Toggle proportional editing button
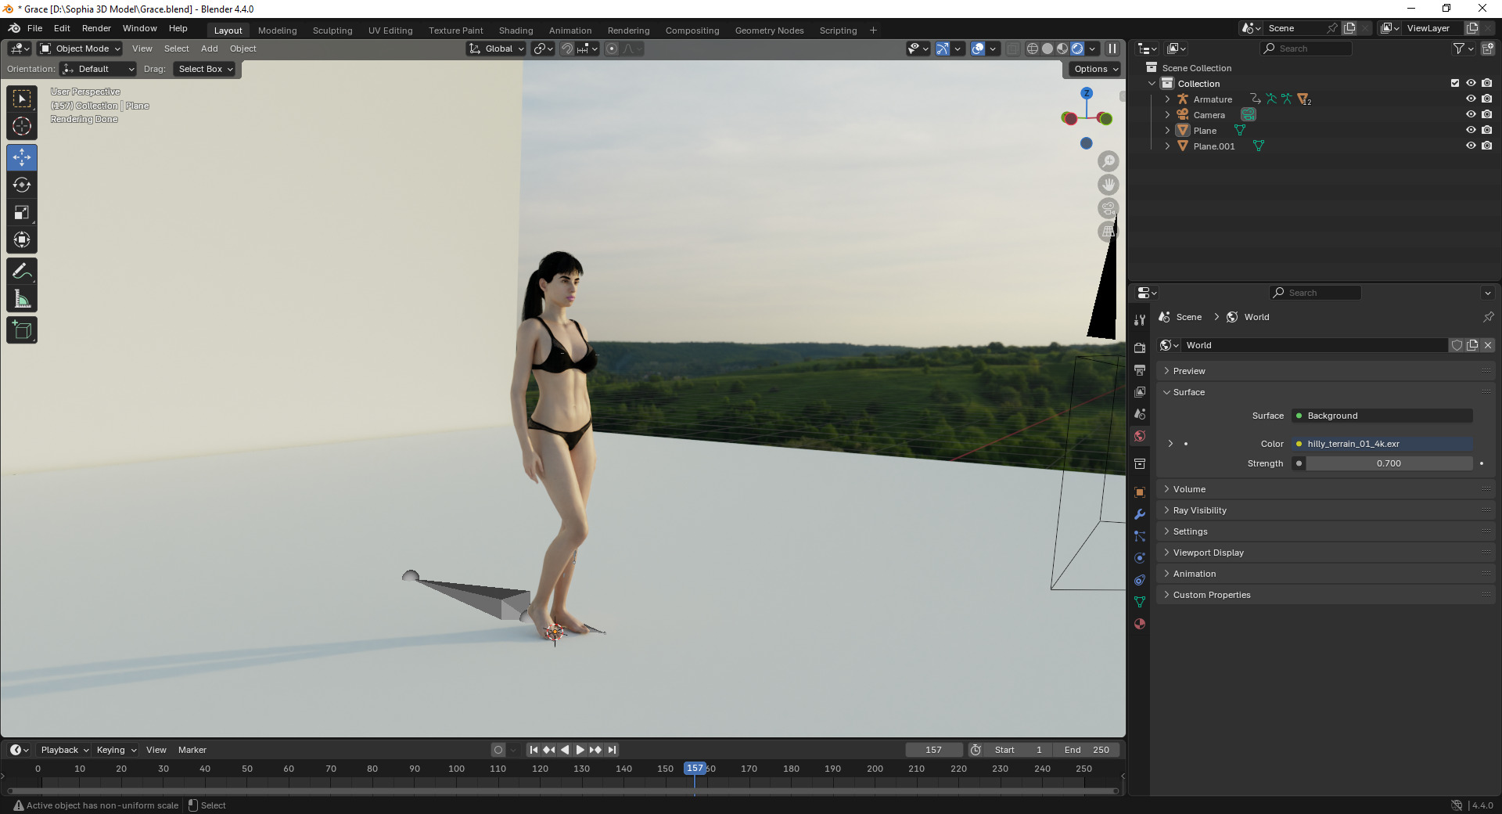The image size is (1502, 814). pyautogui.click(x=612, y=49)
